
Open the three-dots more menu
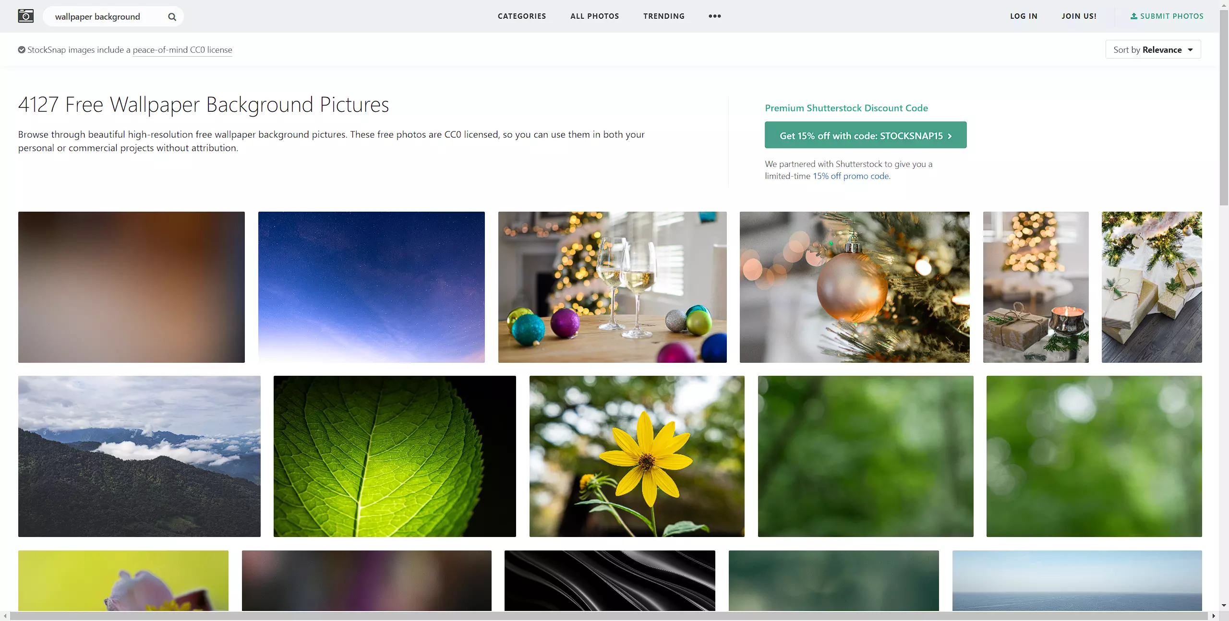pos(714,16)
